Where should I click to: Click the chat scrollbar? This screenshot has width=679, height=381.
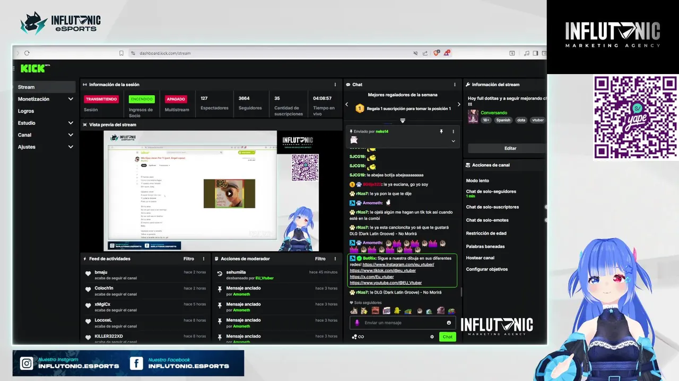pyautogui.click(x=461, y=292)
